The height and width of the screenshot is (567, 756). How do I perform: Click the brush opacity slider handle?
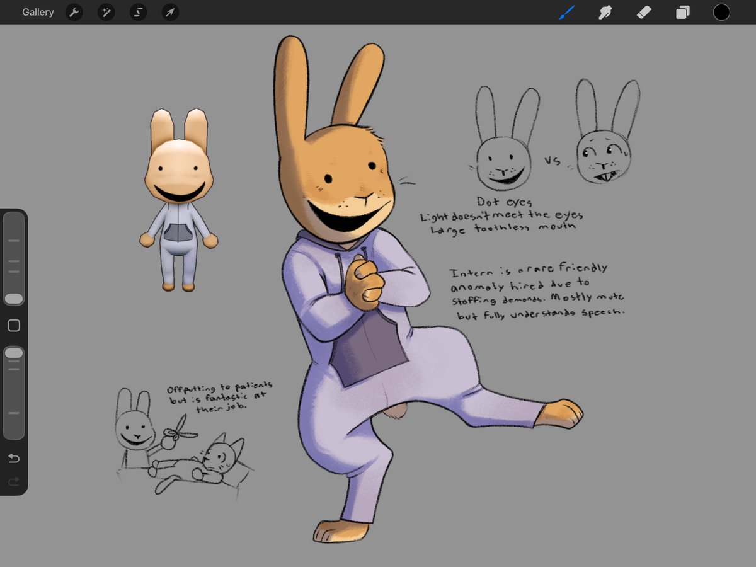[14, 353]
